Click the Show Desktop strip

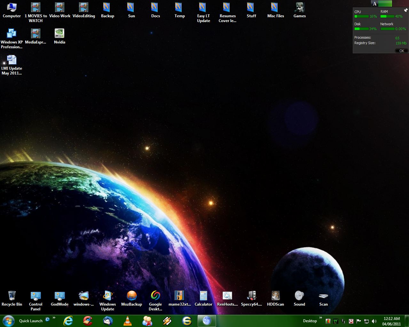click(x=406, y=321)
